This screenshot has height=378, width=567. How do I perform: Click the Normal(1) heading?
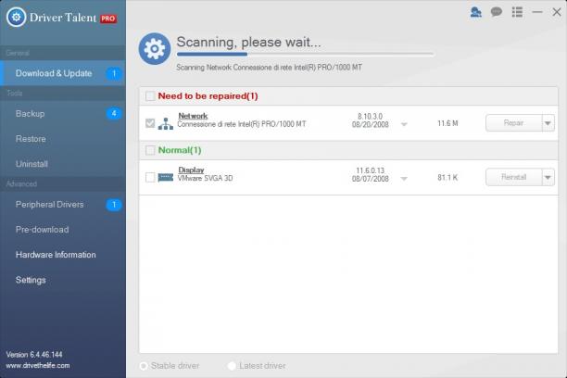click(180, 150)
